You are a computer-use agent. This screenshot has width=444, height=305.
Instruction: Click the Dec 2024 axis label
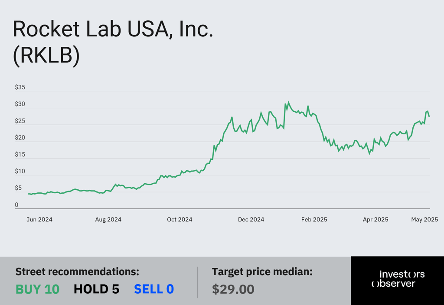(x=251, y=220)
